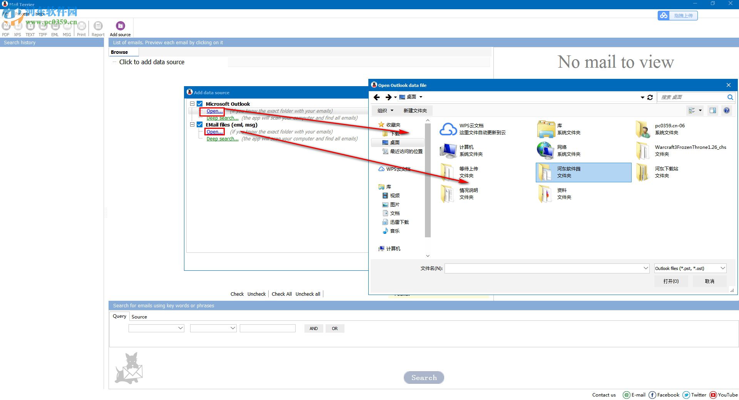Refresh the folder listing in the file dialog

coord(650,97)
